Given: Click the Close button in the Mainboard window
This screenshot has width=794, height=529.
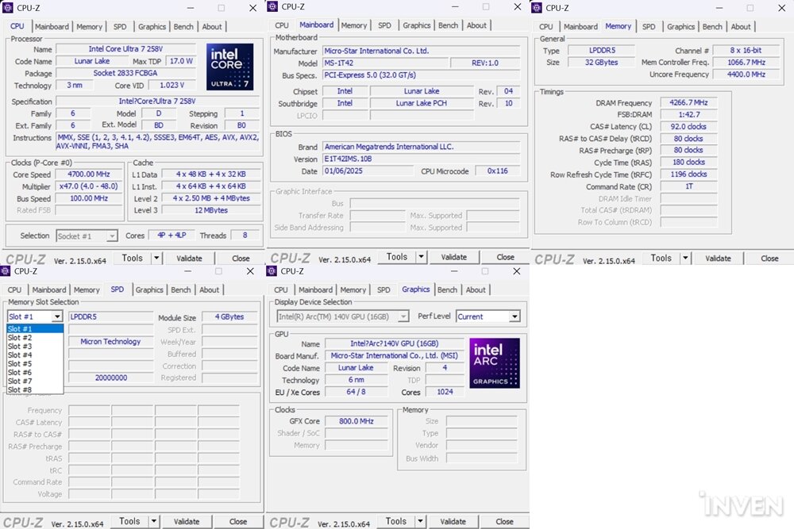Looking at the screenshot, I should 505,257.
